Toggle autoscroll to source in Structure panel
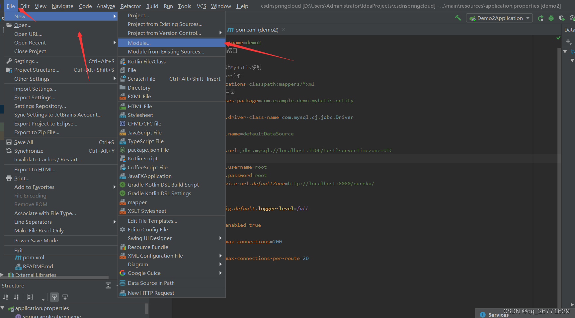575x318 pixels. [54, 297]
